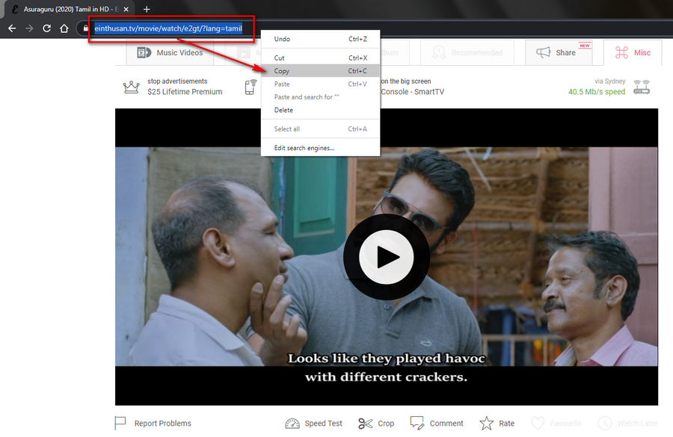Open the Recommended tab

click(x=467, y=53)
